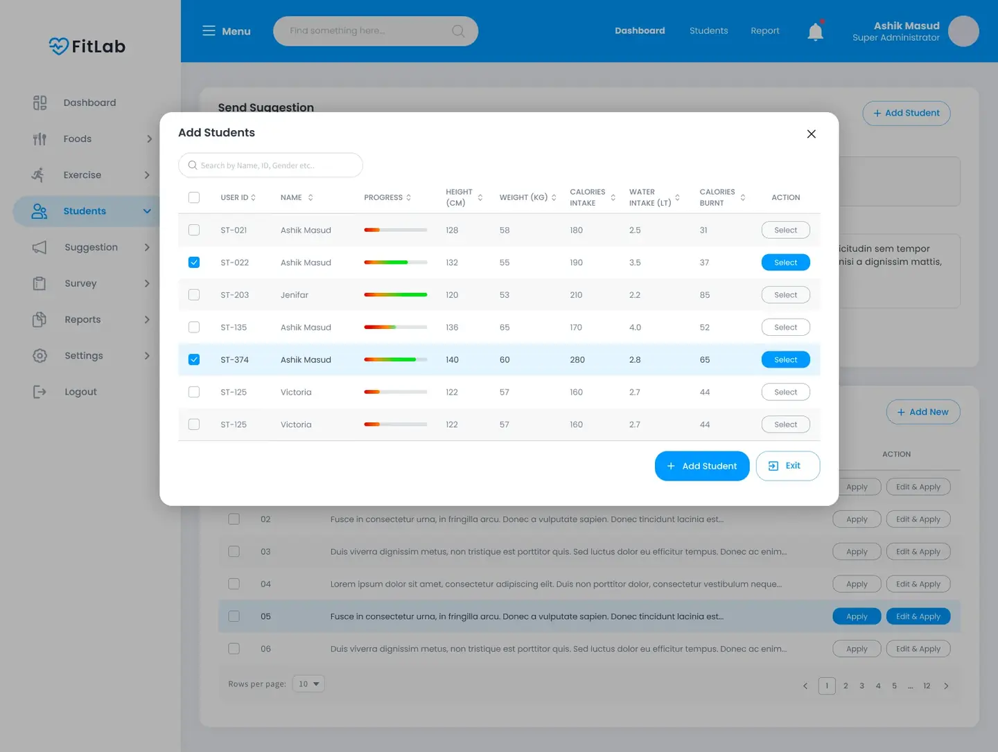Click the Exercise running figure icon

pos(38,175)
